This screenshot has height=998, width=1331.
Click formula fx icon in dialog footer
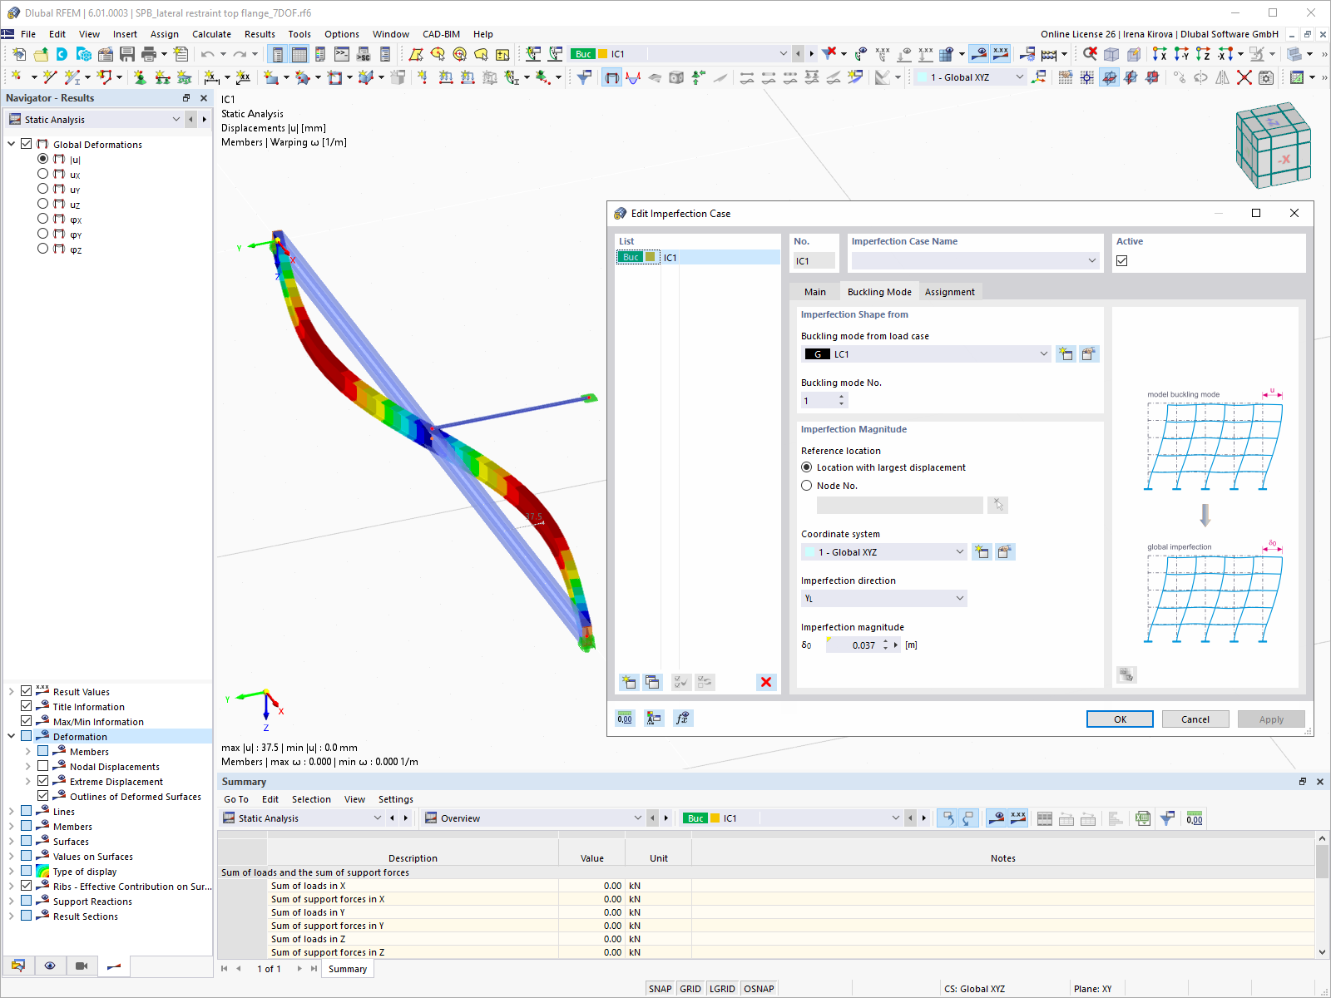click(x=683, y=719)
